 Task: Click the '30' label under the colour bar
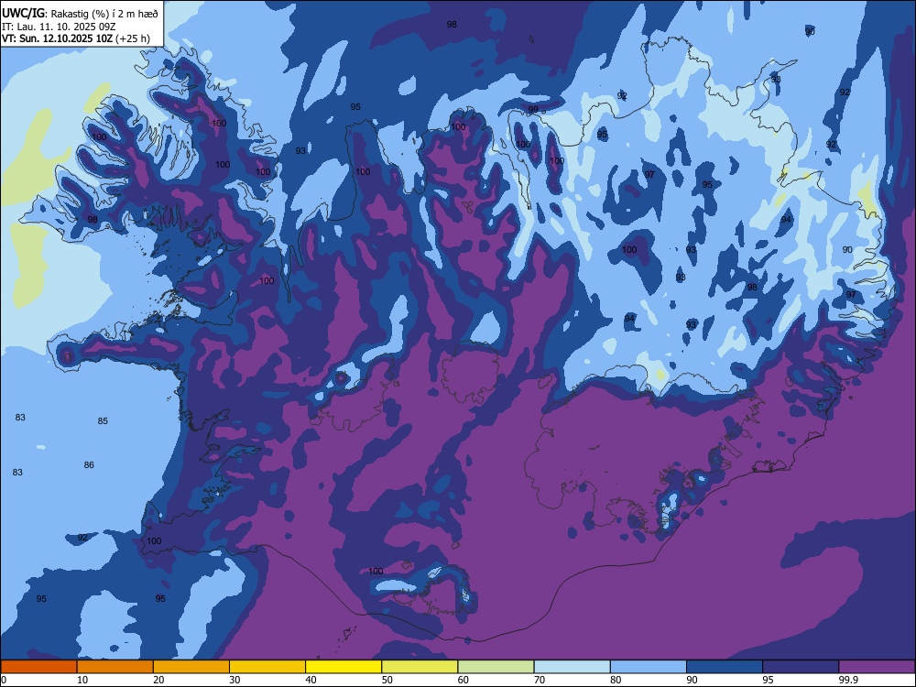click(x=234, y=680)
